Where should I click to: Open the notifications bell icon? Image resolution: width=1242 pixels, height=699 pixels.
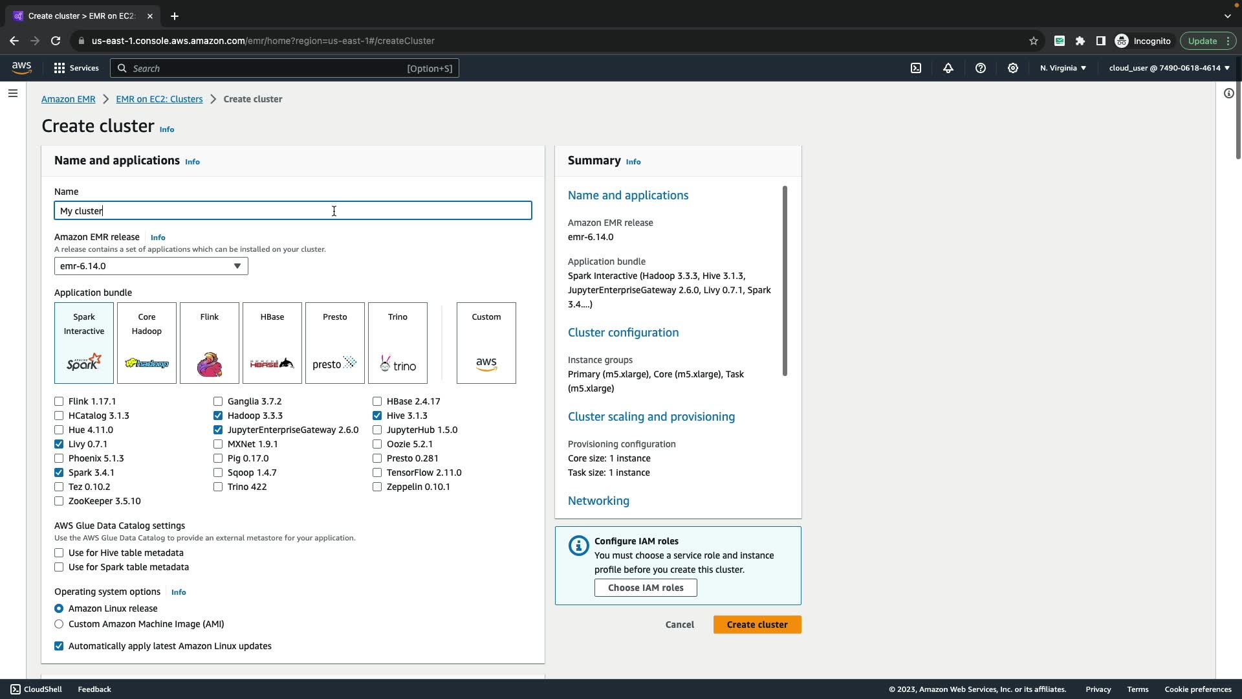pos(948,68)
